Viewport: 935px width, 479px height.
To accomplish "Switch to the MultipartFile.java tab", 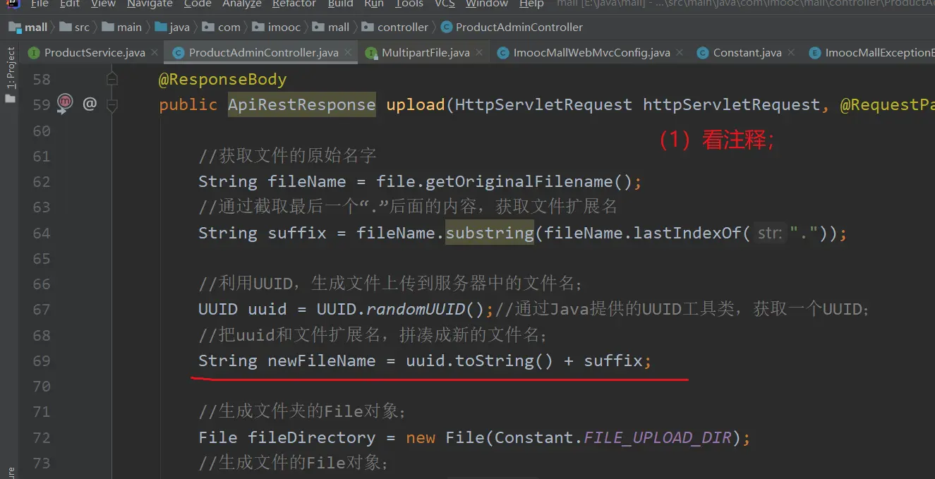I will click(x=426, y=53).
